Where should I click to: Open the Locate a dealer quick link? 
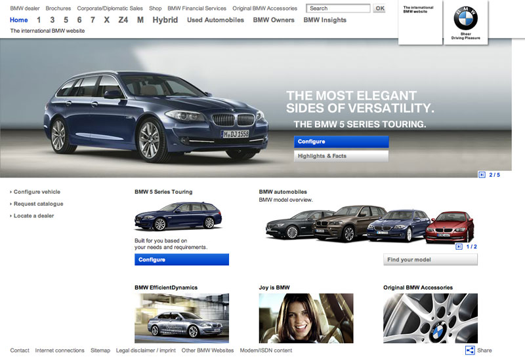pyautogui.click(x=33, y=216)
